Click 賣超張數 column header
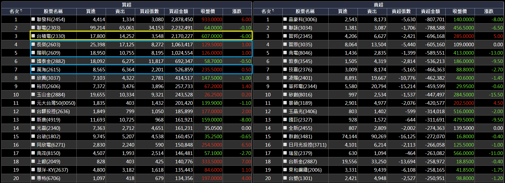 click(x=401, y=11)
